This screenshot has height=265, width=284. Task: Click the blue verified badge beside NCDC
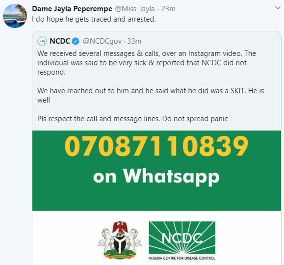[x=76, y=41]
